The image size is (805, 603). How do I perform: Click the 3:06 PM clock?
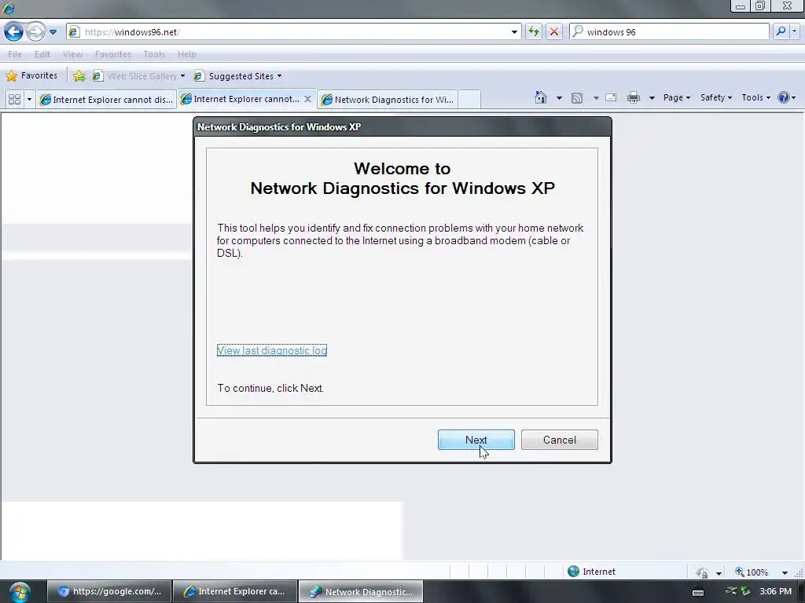pos(775,591)
